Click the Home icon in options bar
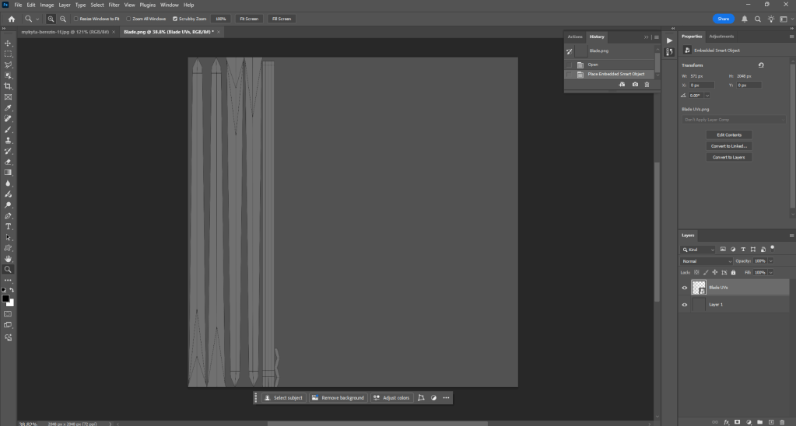Image resolution: width=796 pixels, height=426 pixels. tap(11, 18)
